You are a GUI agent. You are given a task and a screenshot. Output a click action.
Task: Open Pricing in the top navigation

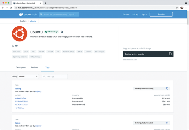135,14
